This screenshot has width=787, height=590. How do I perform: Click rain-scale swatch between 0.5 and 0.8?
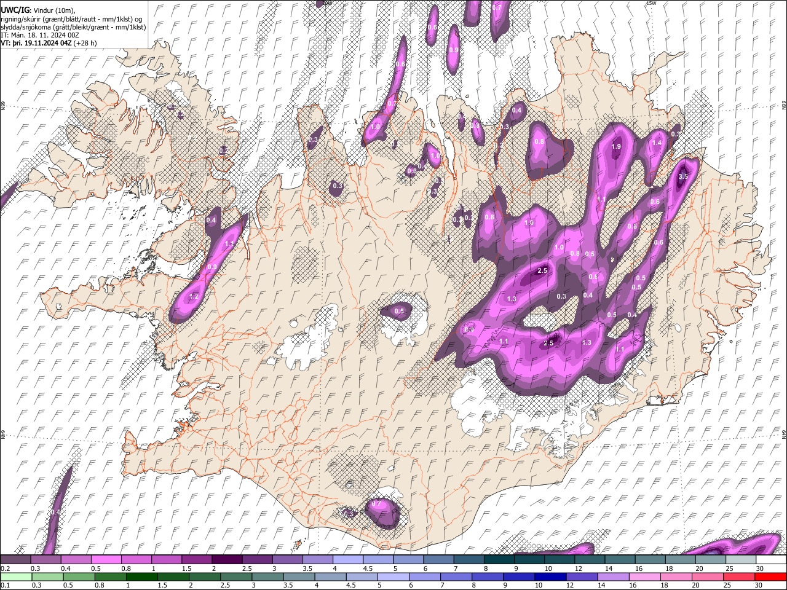pyautogui.click(x=78, y=577)
